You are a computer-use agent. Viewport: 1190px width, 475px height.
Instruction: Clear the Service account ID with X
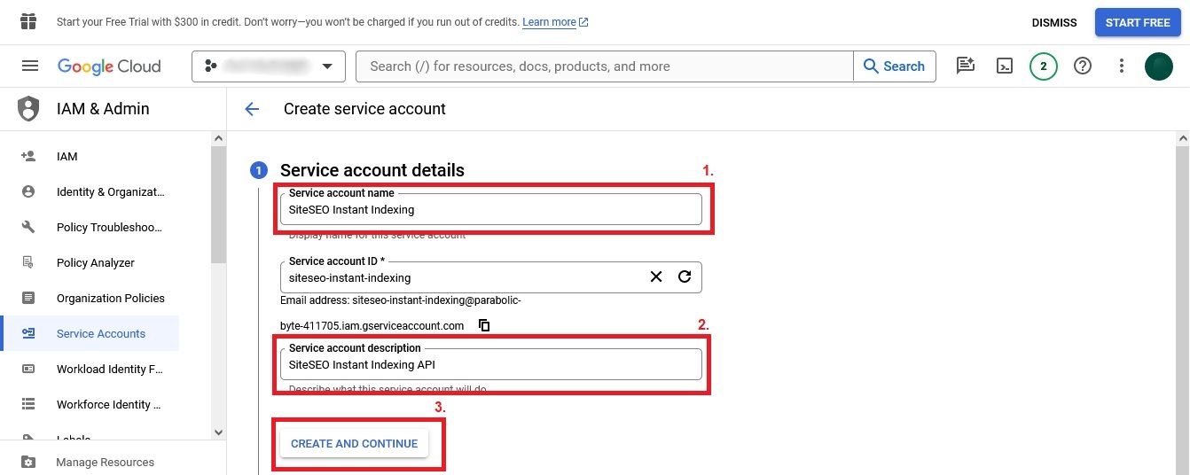pyautogui.click(x=656, y=276)
